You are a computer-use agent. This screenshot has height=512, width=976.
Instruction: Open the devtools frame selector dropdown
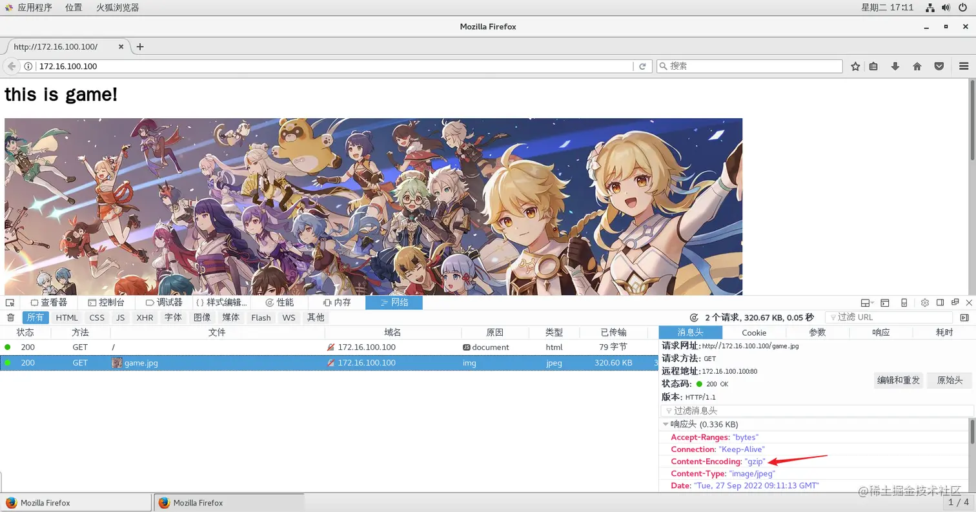click(867, 303)
